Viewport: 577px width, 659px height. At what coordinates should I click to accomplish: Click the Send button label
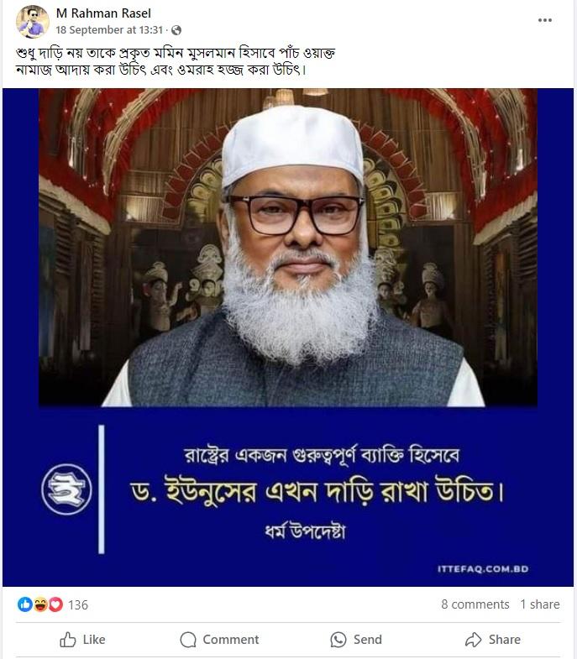[x=368, y=640]
